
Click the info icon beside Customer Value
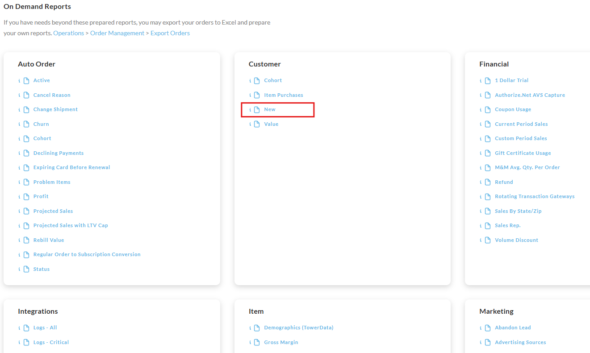pos(250,125)
